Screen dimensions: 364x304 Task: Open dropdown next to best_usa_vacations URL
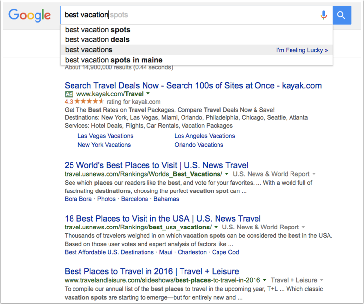pos(216,227)
